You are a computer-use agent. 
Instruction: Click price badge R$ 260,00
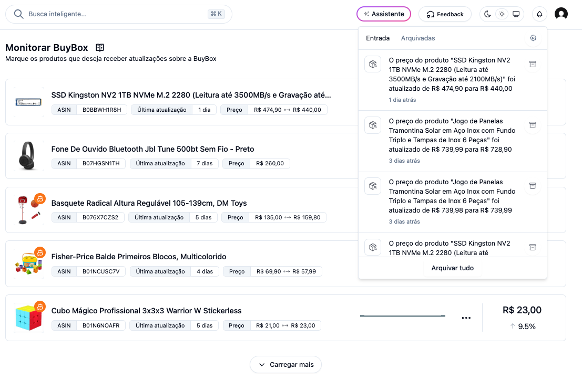270,163
